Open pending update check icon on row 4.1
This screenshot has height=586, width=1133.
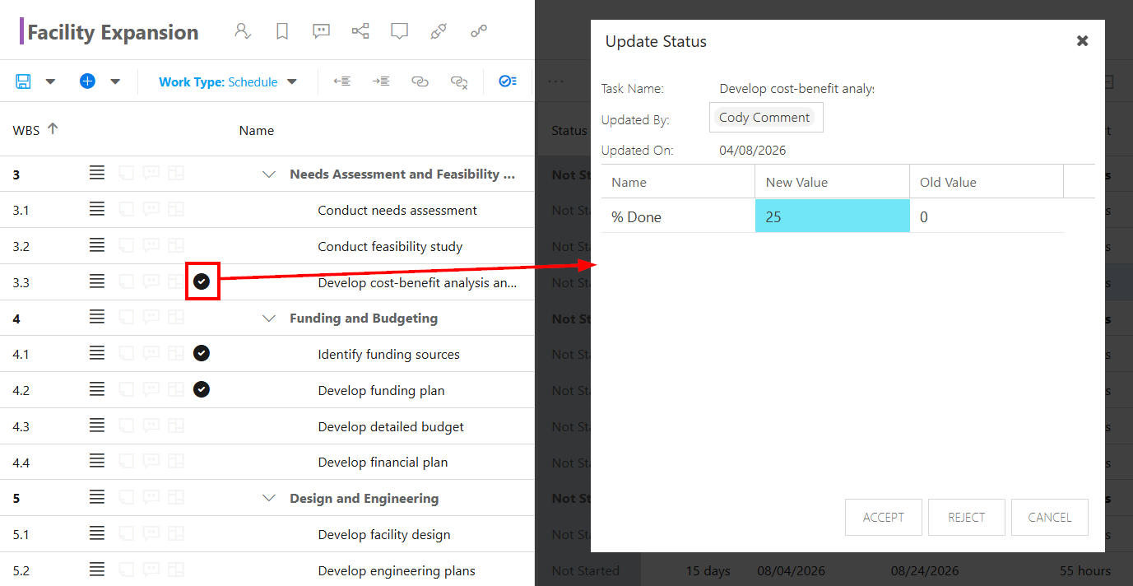(x=202, y=353)
